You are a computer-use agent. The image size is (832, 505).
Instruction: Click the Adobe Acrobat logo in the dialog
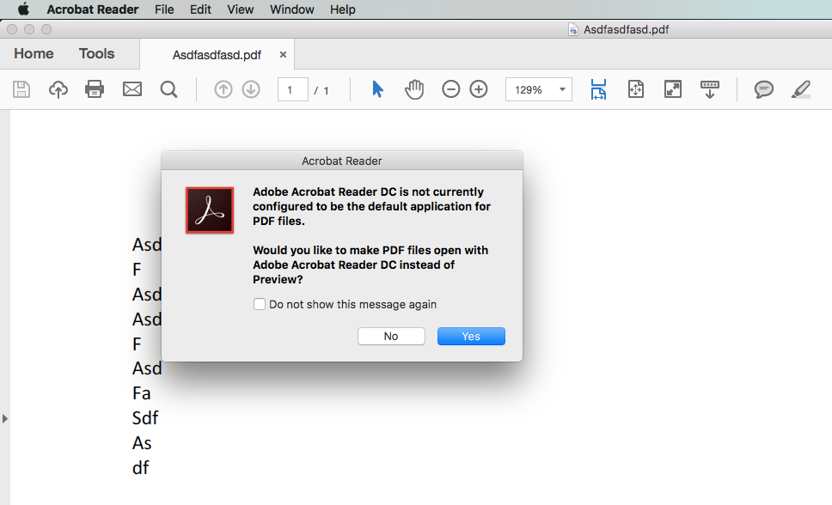(210, 210)
